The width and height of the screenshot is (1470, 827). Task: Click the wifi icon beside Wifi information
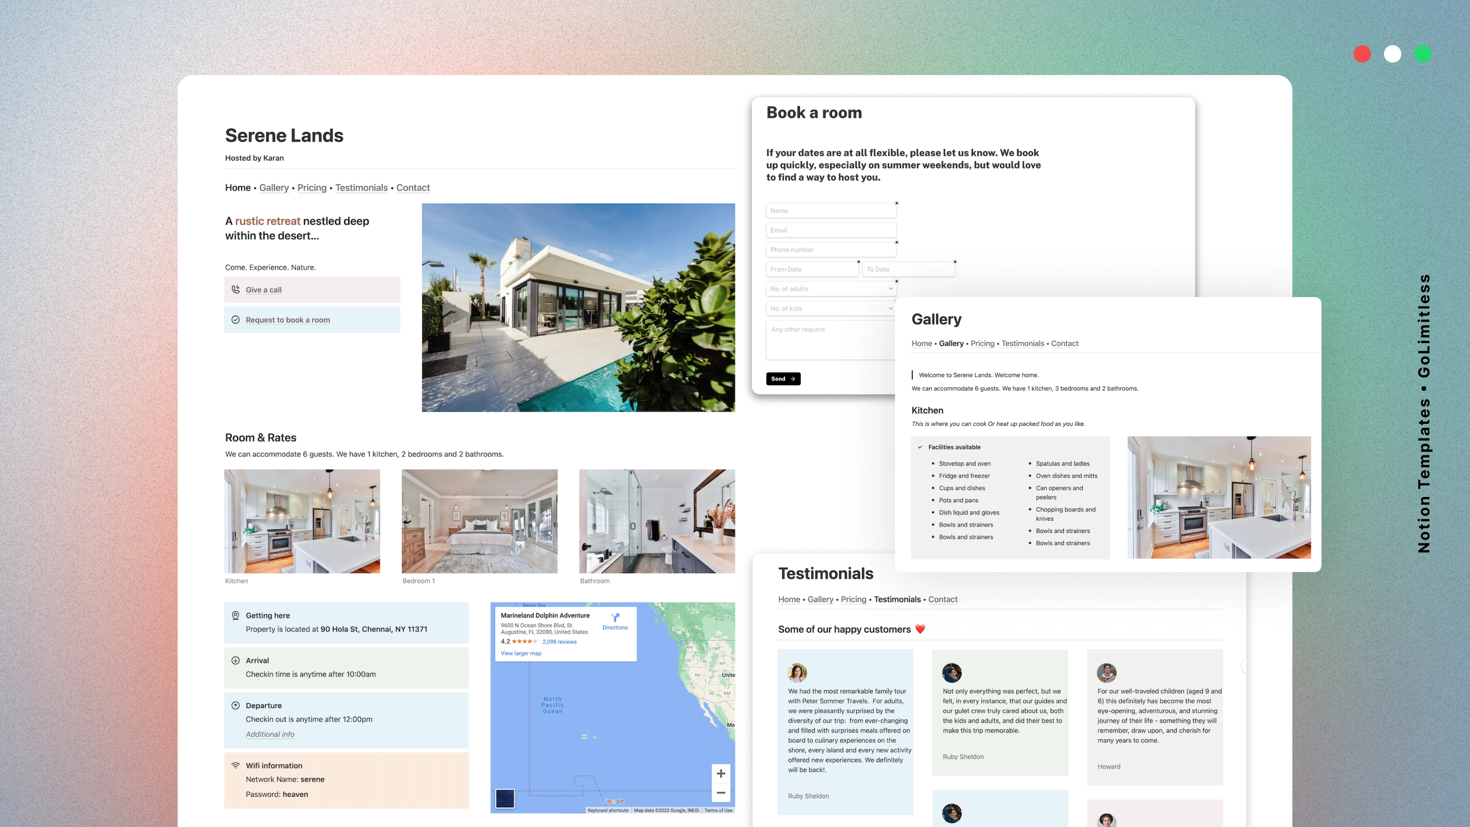coord(235,765)
